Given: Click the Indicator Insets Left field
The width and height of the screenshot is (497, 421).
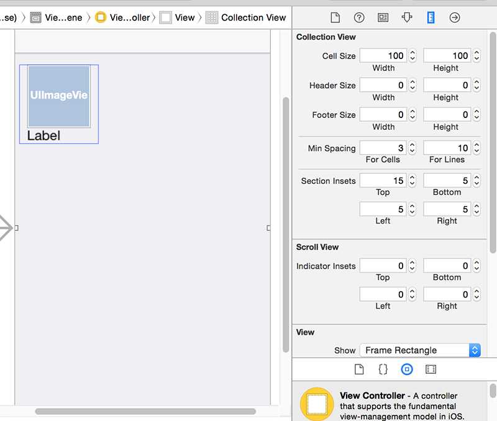Looking at the screenshot, I should point(383,294).
